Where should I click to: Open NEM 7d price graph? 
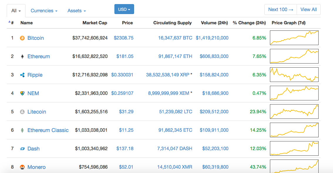click(x=294, y=93)
